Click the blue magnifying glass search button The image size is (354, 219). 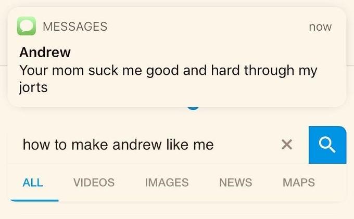[327, 145]
